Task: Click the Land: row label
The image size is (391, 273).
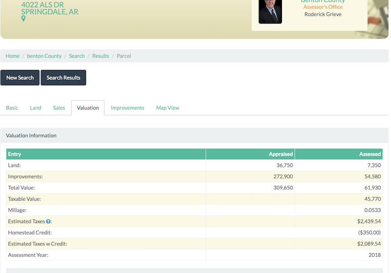Action: coord(14,165)
